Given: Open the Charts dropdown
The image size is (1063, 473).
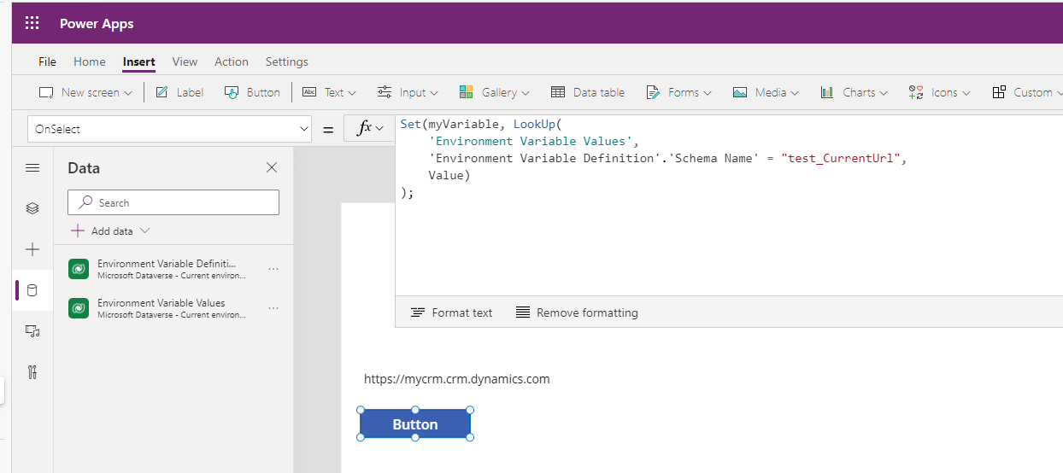Looking at the screenshot, I should (x=854, y=92).
